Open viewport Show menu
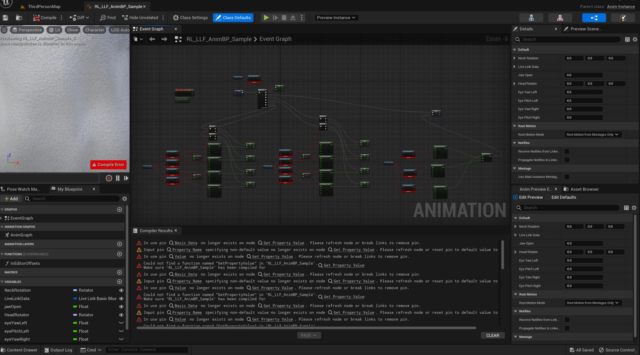Screen dimensions: 640x355 click(x=73, y=30)
